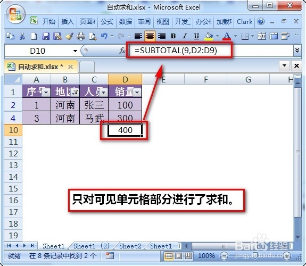Click the fx Insert Function icon
The image size is (306, 266).
pos(122,51)
